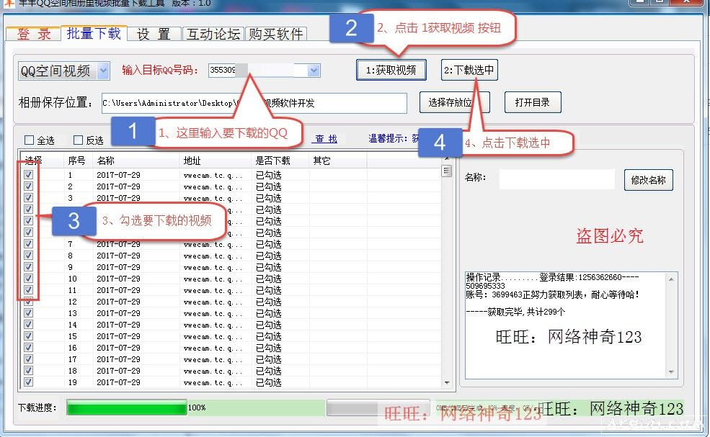Toggle the checkbox in row 13
The image size is (710, 437).
[x=29, y=313]
